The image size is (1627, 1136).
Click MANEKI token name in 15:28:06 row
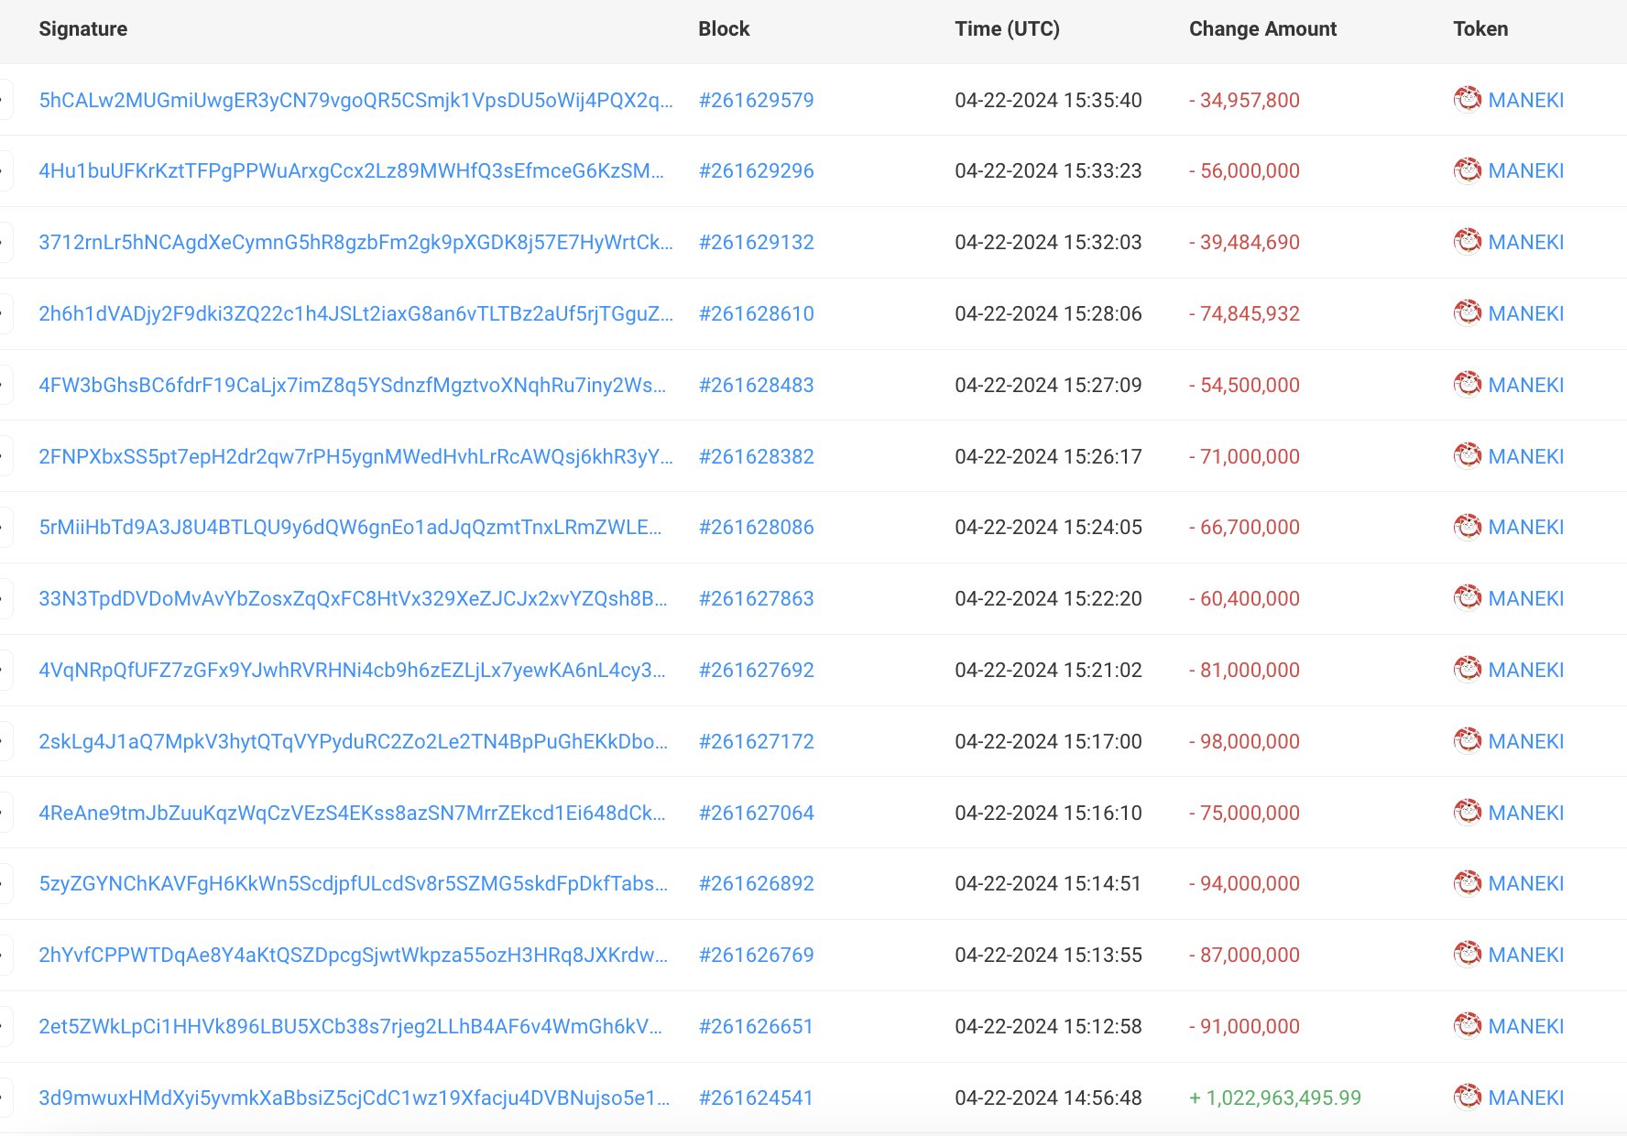pos(1526,313)
